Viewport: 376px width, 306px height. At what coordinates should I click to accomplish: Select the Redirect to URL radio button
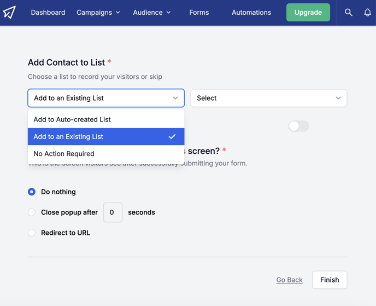(x=32, y=233)
